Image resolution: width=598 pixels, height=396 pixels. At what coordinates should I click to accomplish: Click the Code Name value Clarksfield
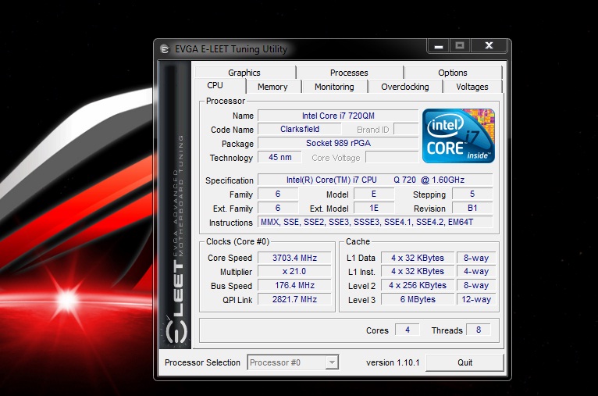pyautogui.click(x=300, y=130)
